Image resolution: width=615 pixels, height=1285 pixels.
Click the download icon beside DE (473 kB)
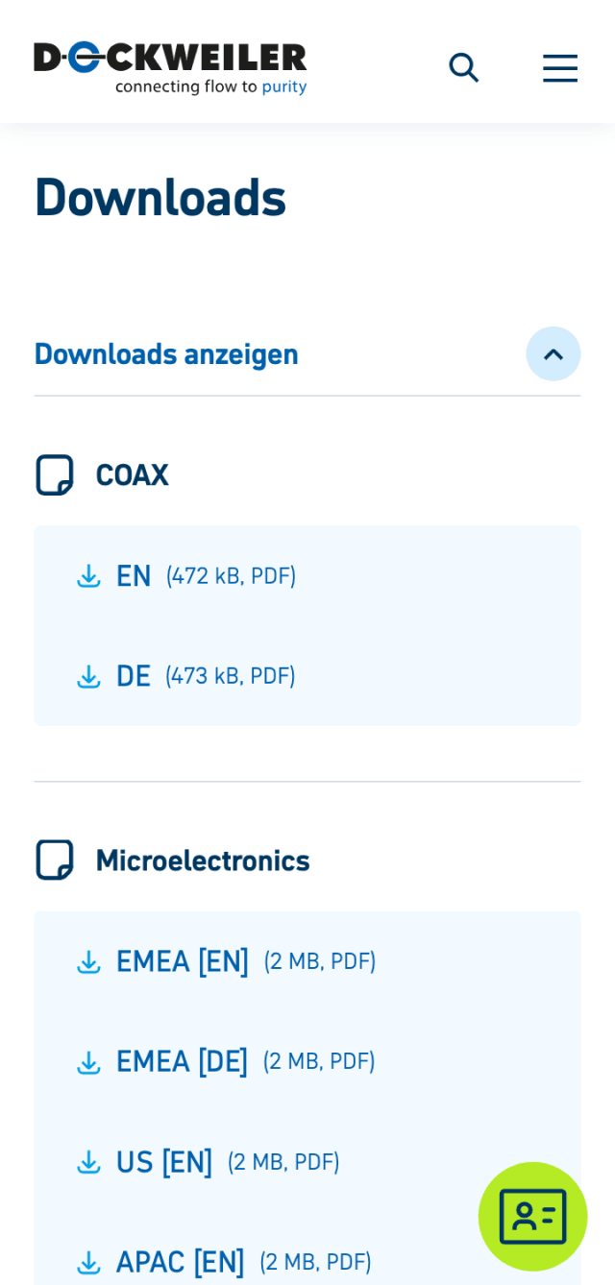[89, 676]
